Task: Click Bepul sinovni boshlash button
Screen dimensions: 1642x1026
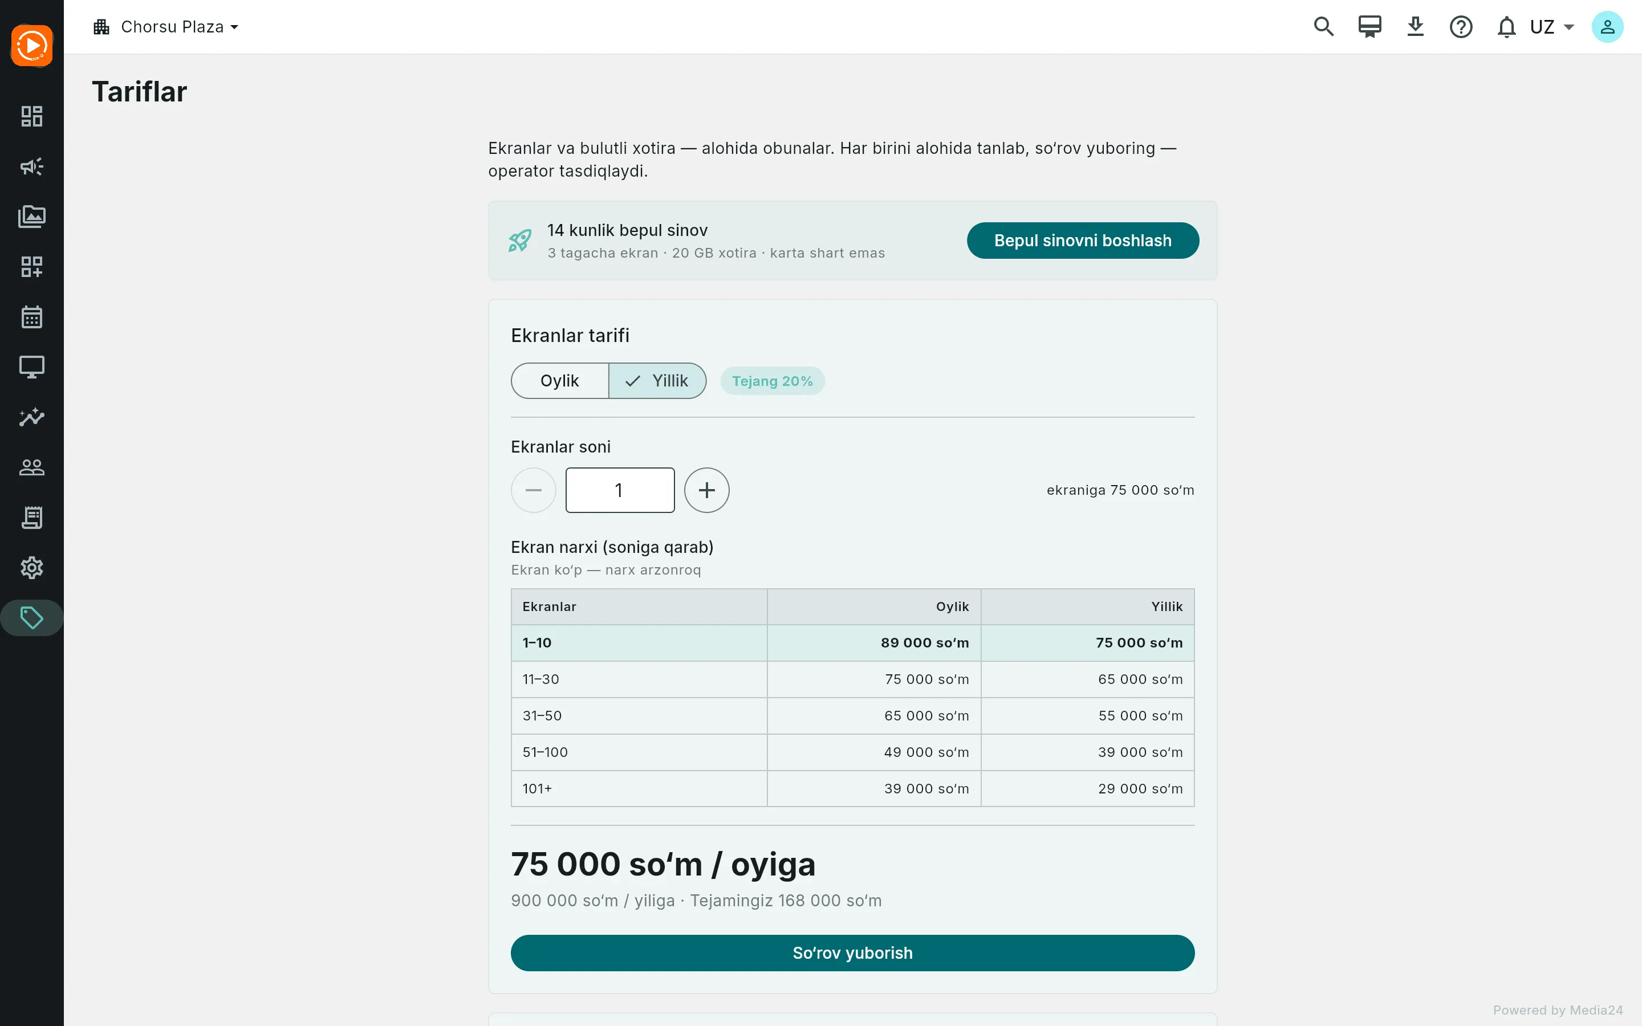Action: click(x=1082, y=240)
